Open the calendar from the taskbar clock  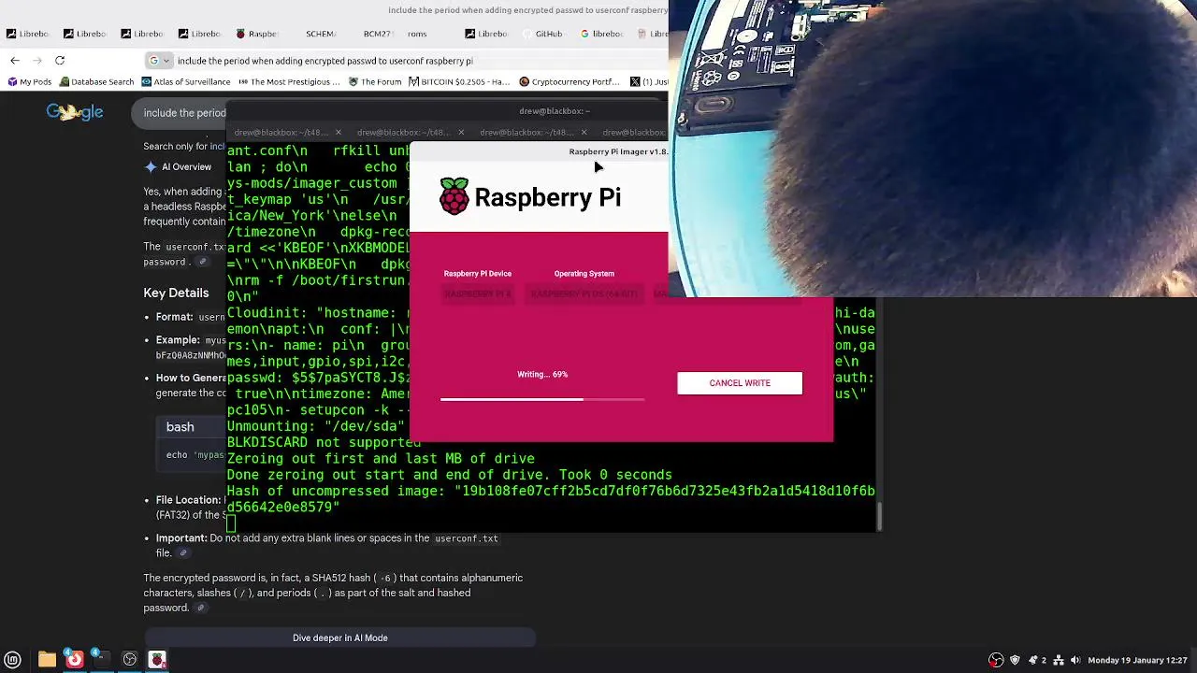pos(1137,660)
